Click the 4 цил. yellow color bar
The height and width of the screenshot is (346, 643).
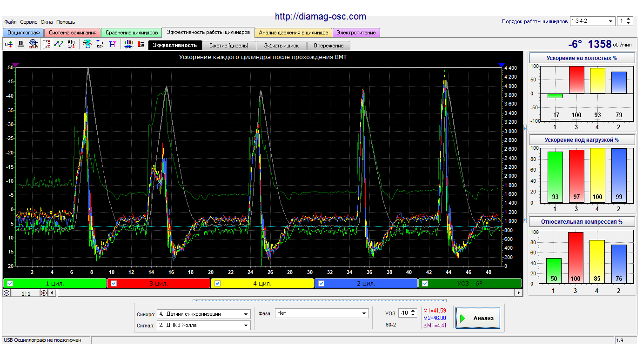(x=262, y=283)
